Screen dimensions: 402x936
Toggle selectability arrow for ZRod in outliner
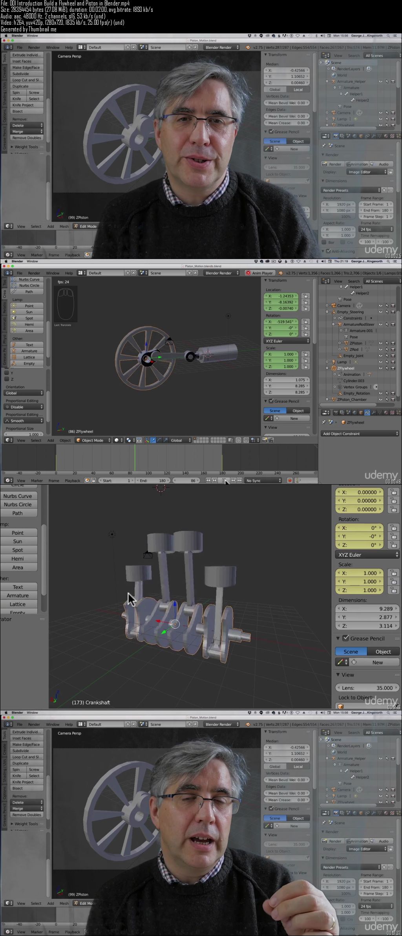387,349
